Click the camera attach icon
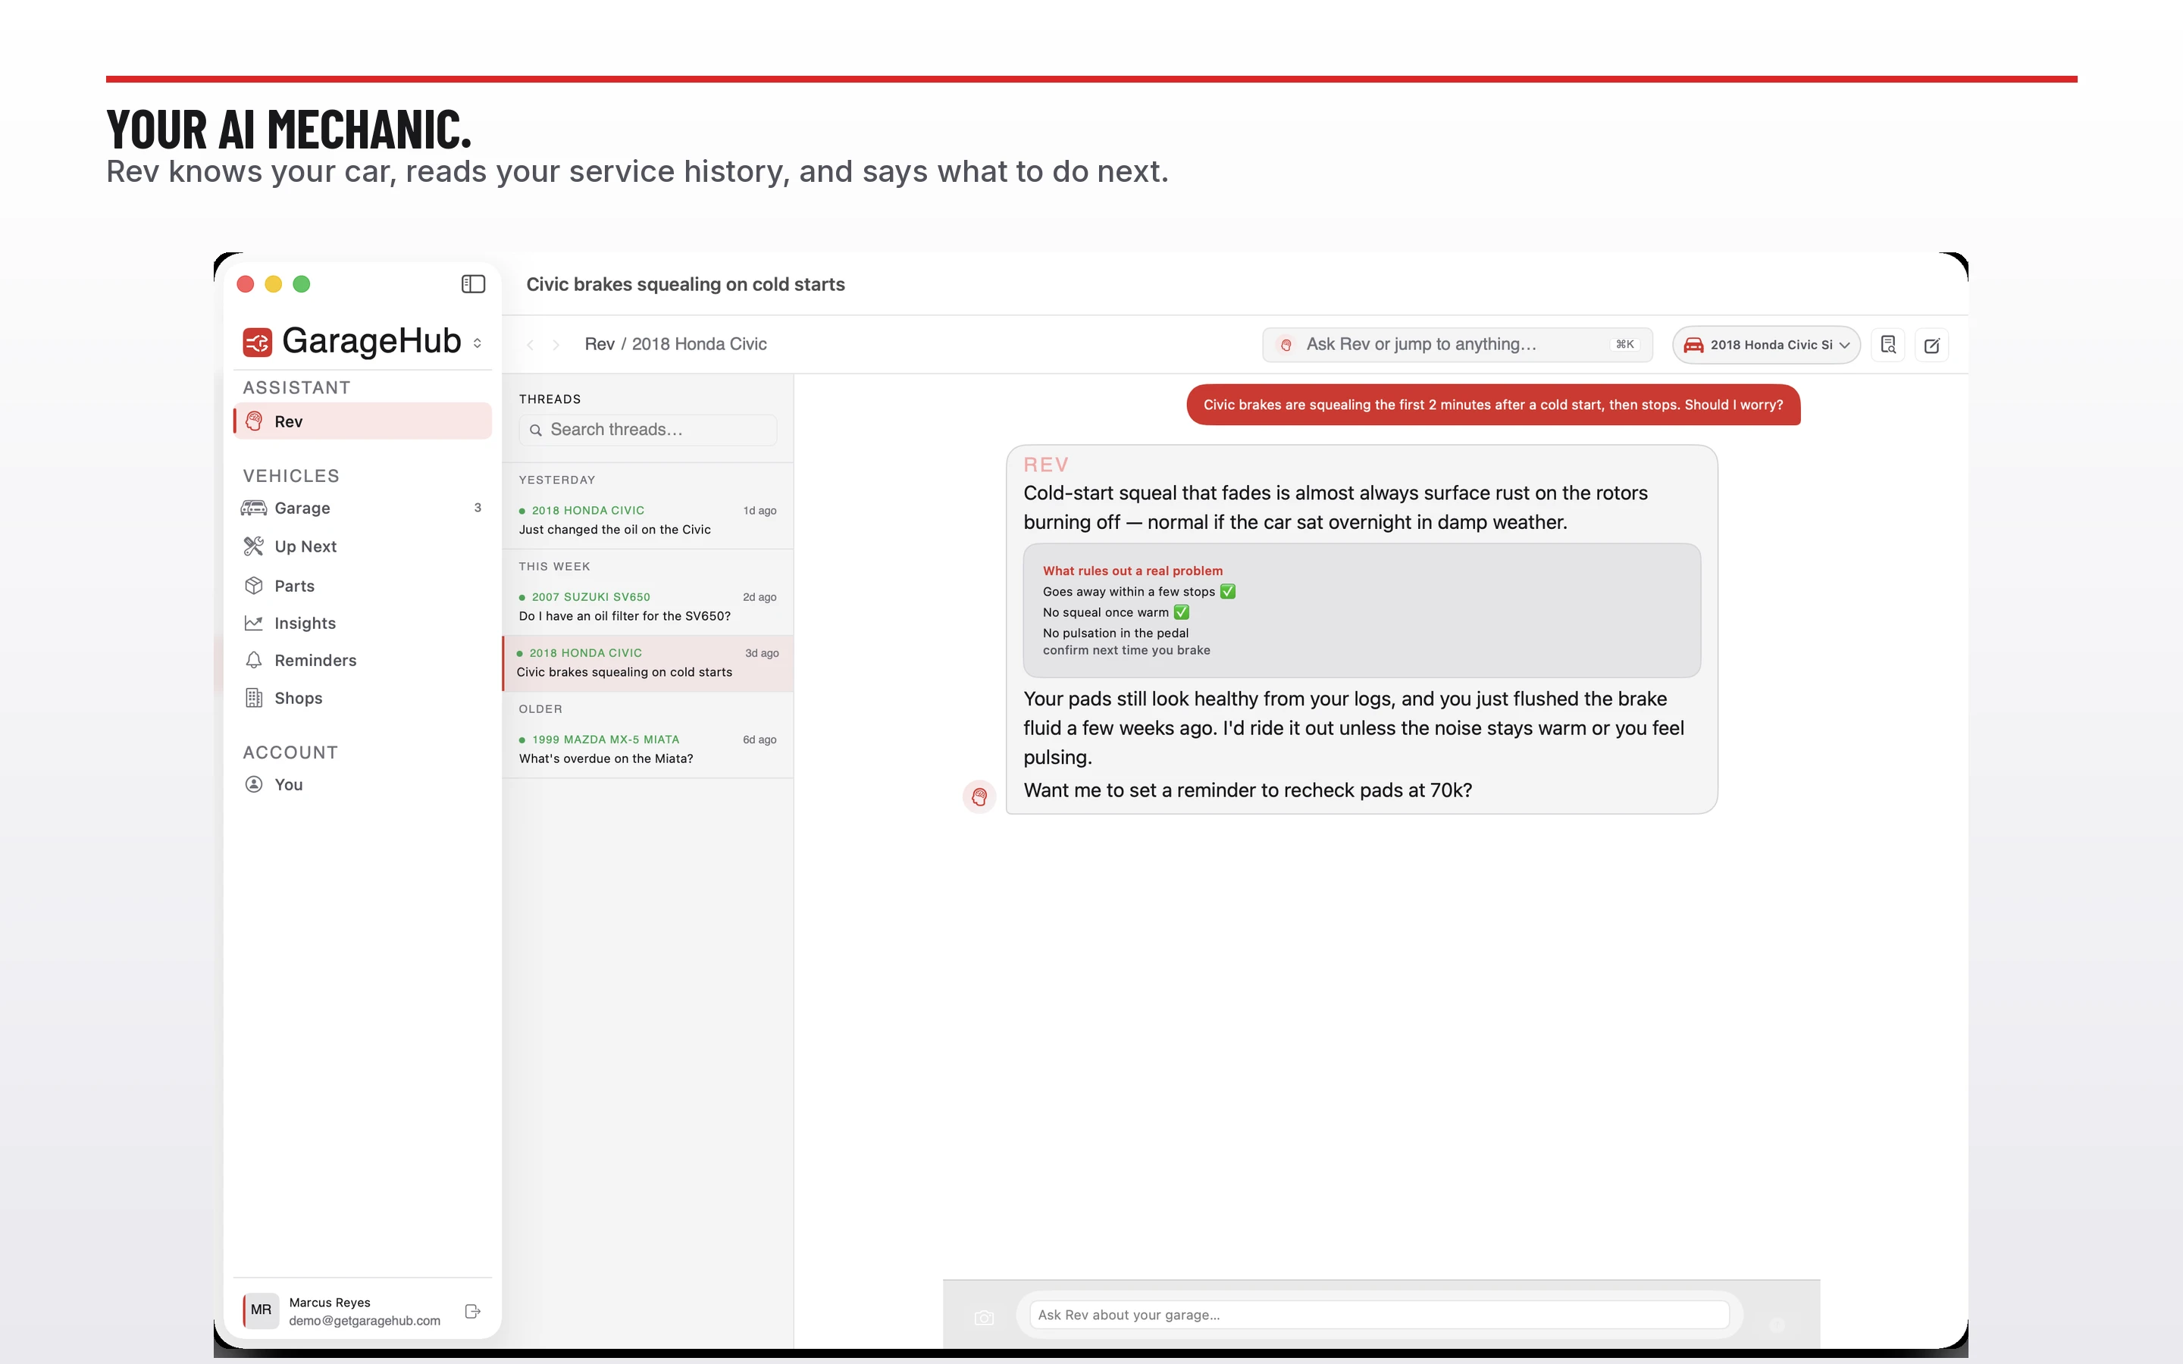 pyautogui.click(x=984, y=1318)
